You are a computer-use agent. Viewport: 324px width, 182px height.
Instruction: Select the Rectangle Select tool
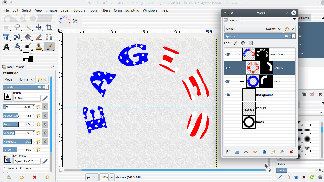click(x=6, y=27)
